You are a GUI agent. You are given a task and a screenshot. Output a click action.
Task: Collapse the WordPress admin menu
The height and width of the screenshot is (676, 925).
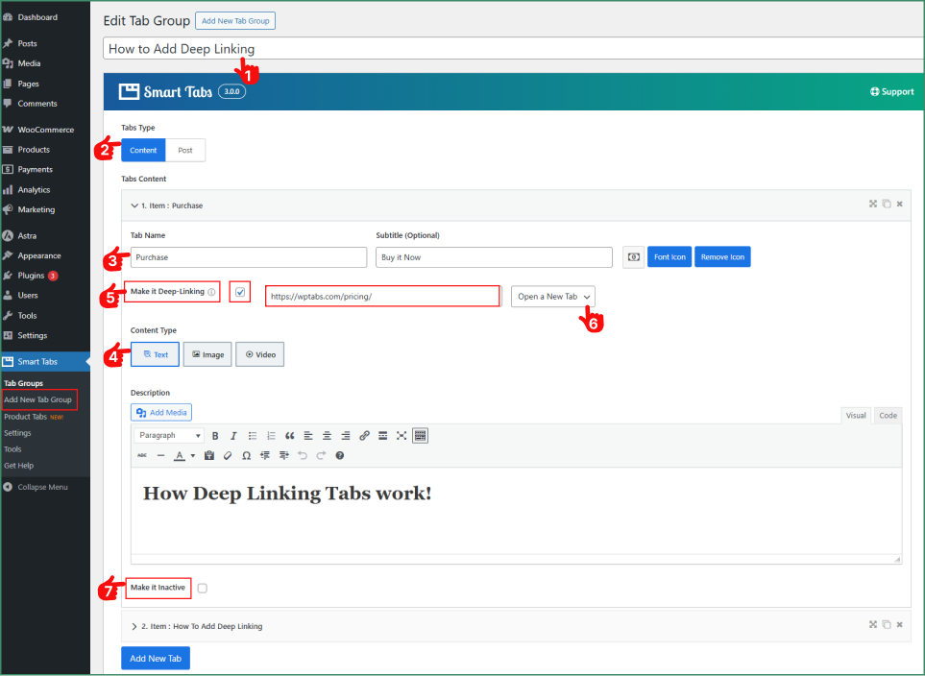pos(36,487)
